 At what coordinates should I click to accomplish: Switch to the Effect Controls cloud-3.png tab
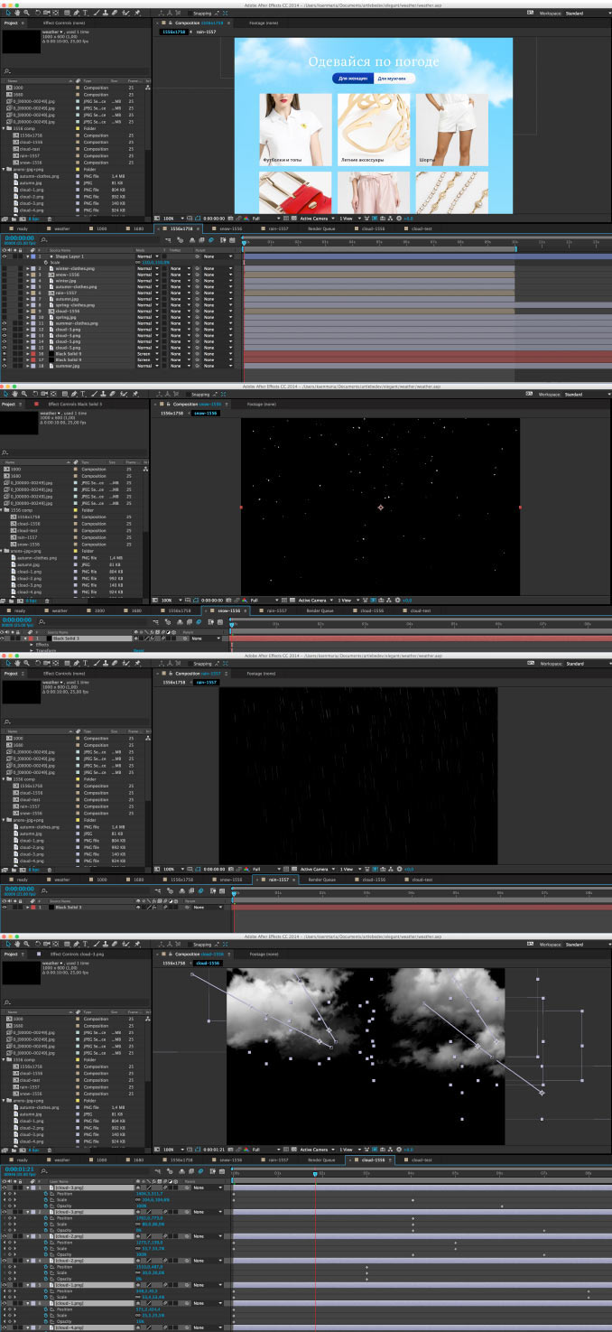[76, 955]
